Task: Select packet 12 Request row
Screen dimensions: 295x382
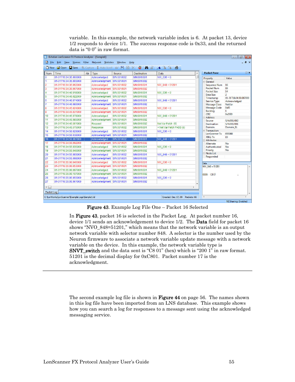Action: coord(120,124)
